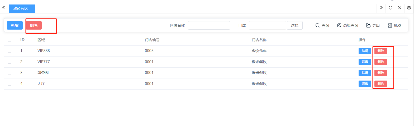Edit the VIP777 row
Image resolution: width=414 pixels, height=126 pixels.
pyautogui.click(x=365, y=62)
